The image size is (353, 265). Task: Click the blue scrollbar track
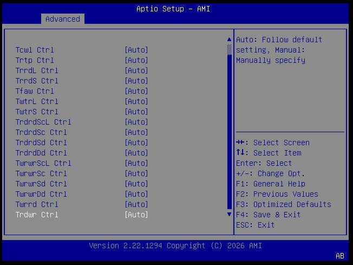(229, 132)
